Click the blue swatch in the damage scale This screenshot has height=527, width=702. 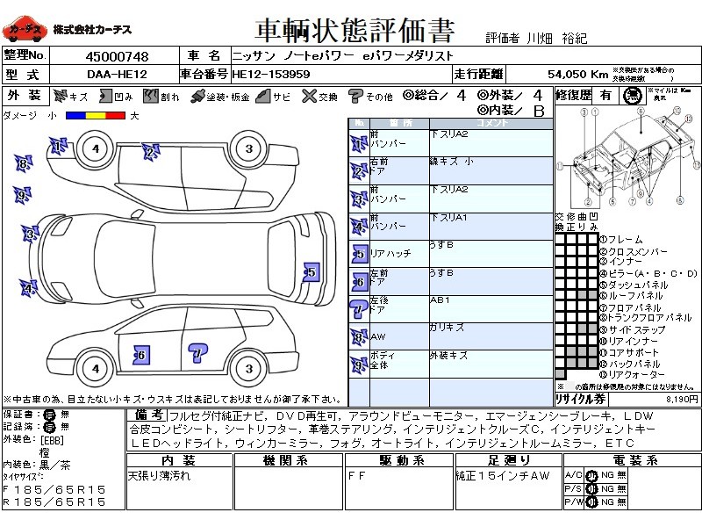coord(75,116)
